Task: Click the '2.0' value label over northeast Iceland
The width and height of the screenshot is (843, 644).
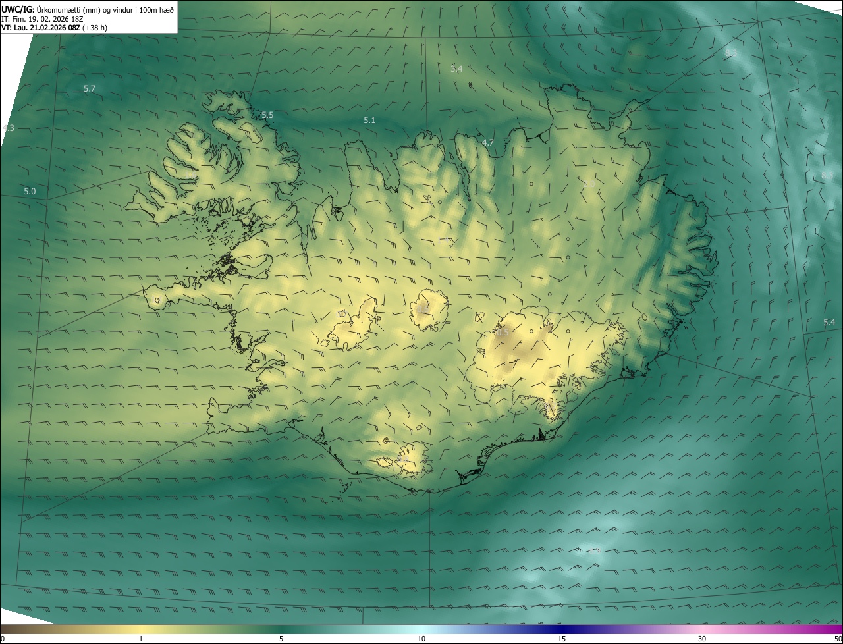Action: 589,184
